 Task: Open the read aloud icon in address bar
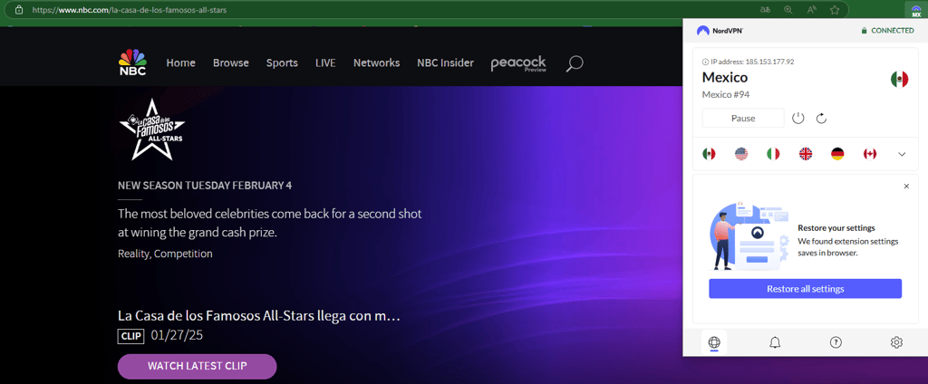tap(811, 10)
